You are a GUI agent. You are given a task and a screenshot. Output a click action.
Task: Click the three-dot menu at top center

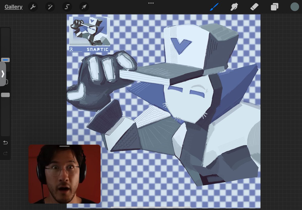tap(151, 3)
